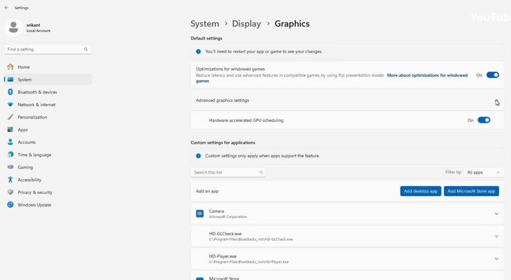Navigate to Display via the breadcrumb
Image resolution: width=511 pixels, height=280 pixels.
(x=246, y=23)
